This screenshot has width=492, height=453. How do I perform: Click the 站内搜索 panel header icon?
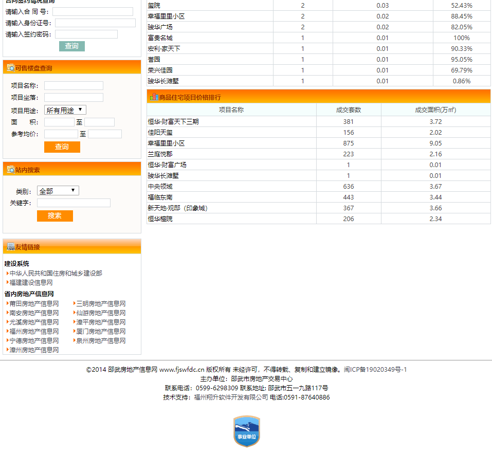[10, 170]
